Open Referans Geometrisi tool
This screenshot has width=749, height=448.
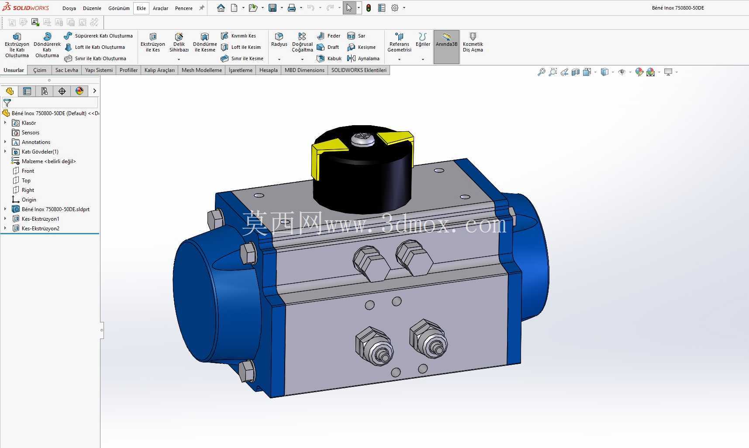tap(399, 42)
